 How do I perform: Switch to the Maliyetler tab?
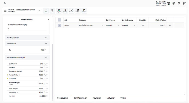(x=111, y=98)
